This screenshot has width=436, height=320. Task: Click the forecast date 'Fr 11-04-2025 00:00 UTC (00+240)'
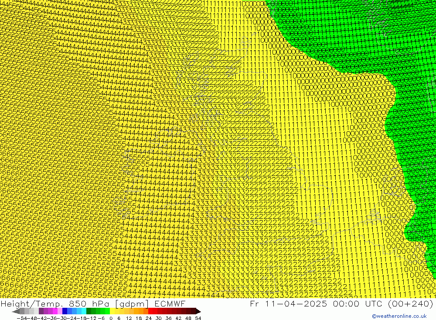(x=341, y=303)
